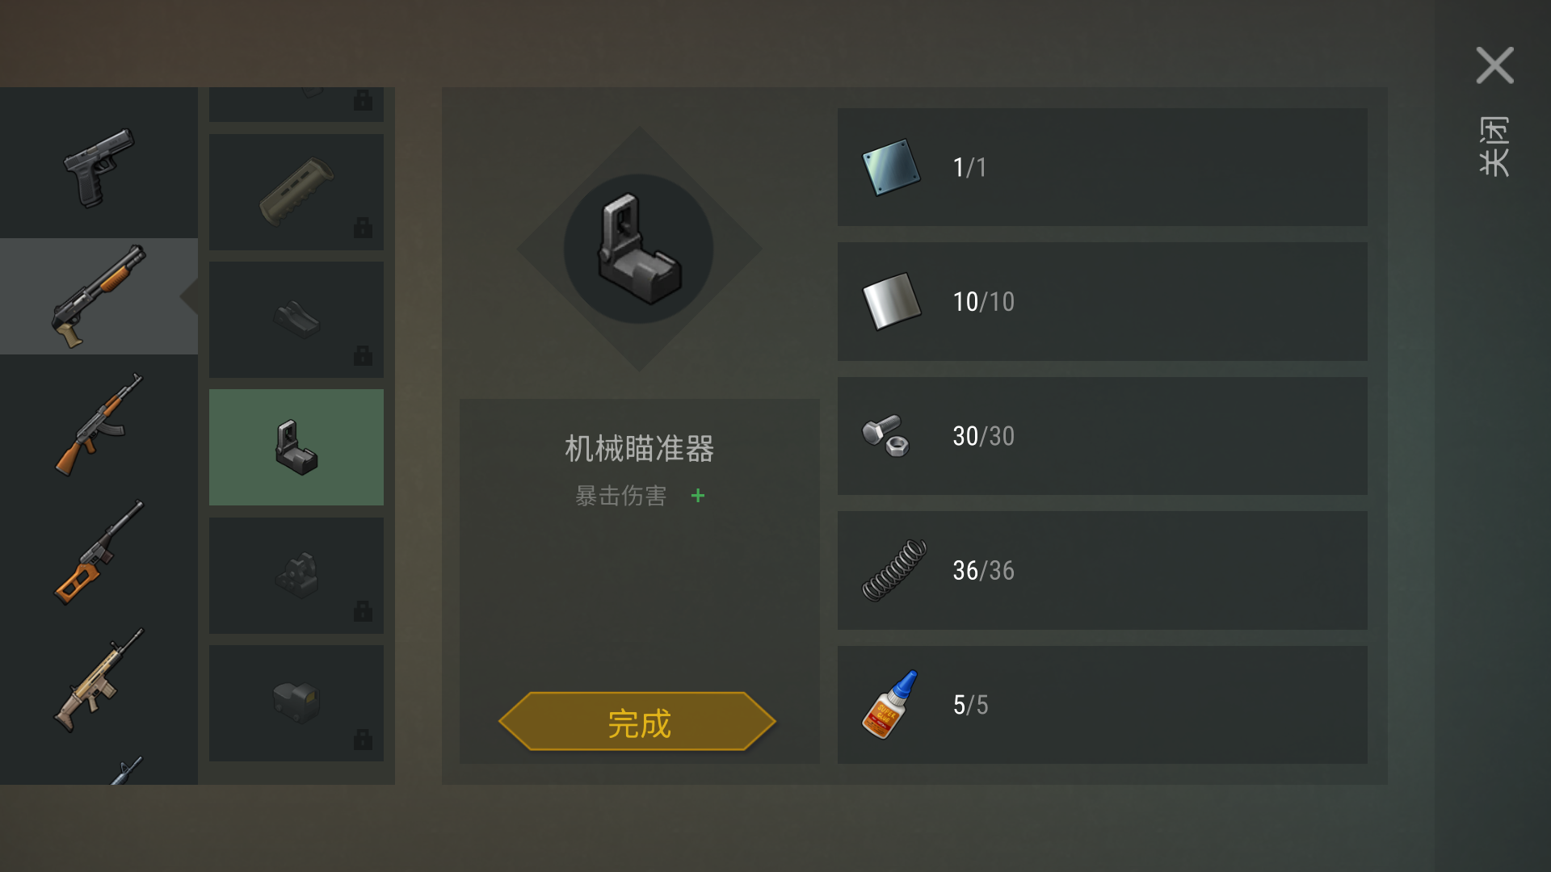This screenshot has height=872, width=1551.
Task: Tap the spring material 36/36
Action: coord(1102,571)
